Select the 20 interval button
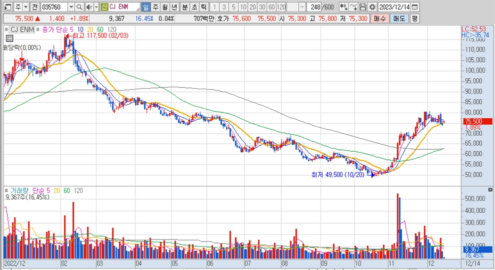The width and height of the screenshot is (495, 270). 252,7
